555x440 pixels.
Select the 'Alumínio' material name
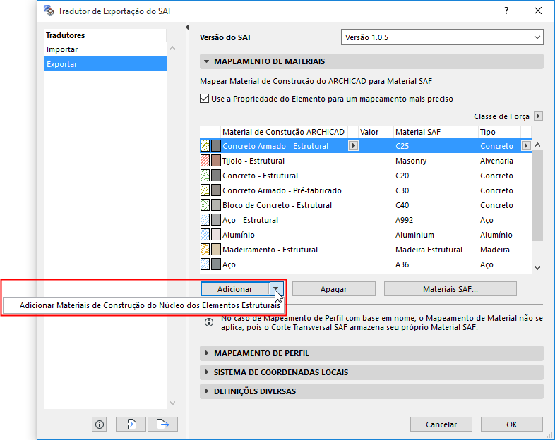(238, 235)
